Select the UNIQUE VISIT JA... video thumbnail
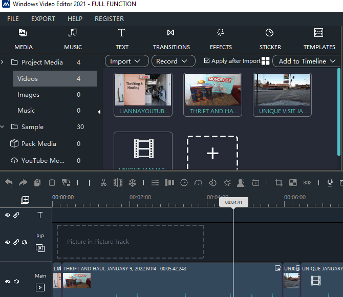 [282, 95]
